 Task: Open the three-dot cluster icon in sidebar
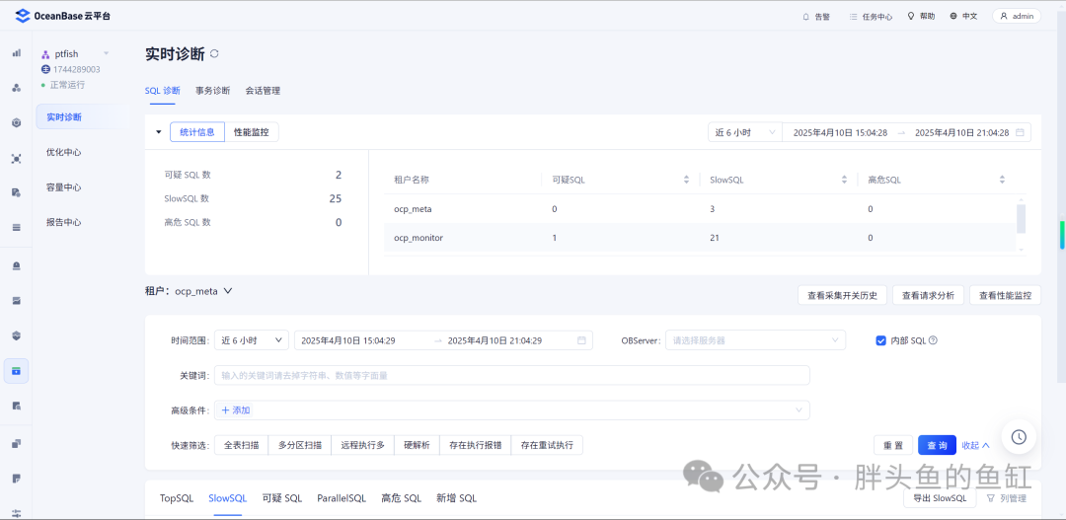pos(17,88)
